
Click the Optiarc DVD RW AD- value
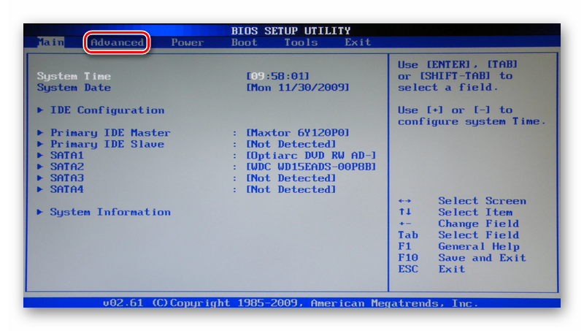click(311, 156)
